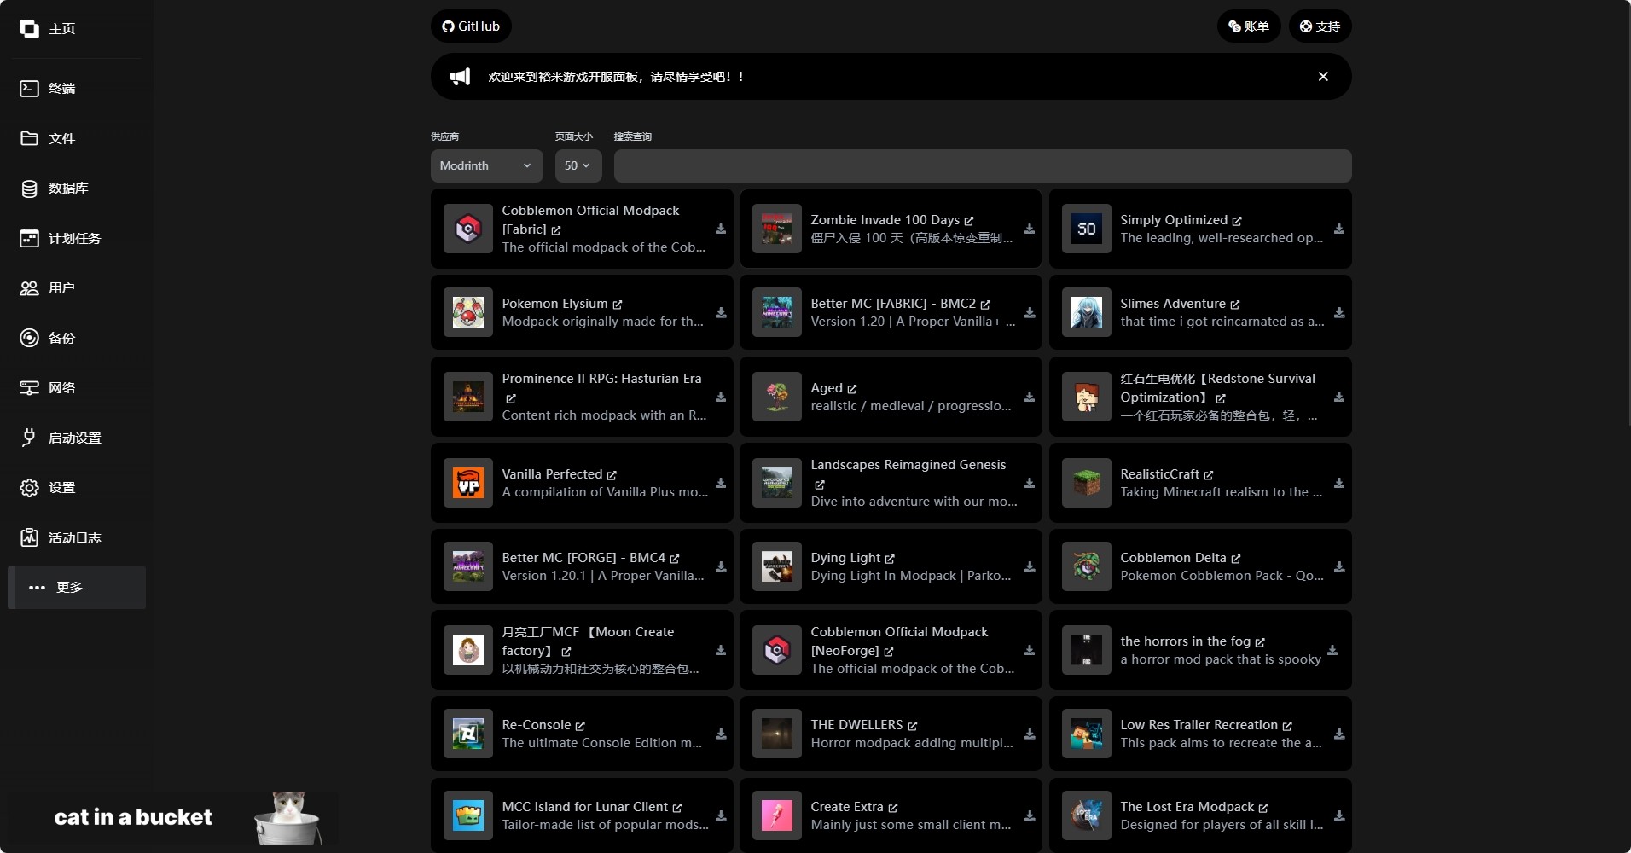The width and height of the screenshot is (1631, 853).
Task: Open external link icon next to Create Extra
Action: (x=893, y=808)
